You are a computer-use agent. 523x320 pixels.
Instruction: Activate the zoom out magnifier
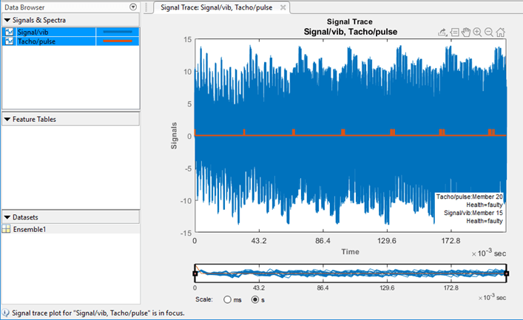(x=489, y=33)
